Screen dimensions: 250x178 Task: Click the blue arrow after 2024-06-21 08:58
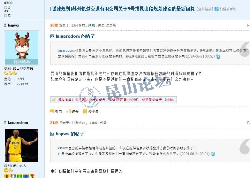(x=218, y=56)
